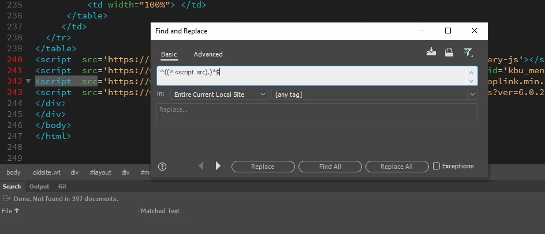Click the Find All button

(330, 167)
